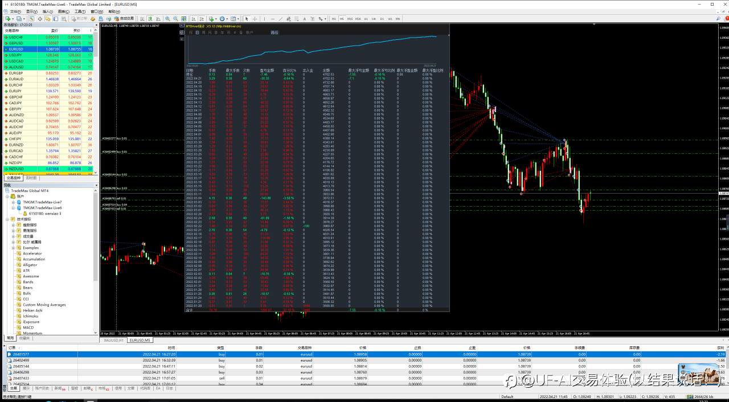Click the profiles toolbar icon
The width and height of the screenshot is (729, 402).
[19, 19]
